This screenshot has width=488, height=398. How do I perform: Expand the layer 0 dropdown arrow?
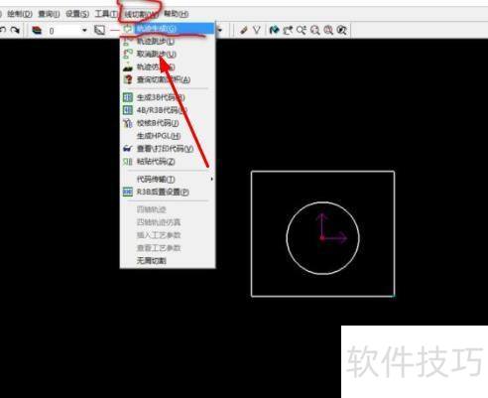[84, 31]
